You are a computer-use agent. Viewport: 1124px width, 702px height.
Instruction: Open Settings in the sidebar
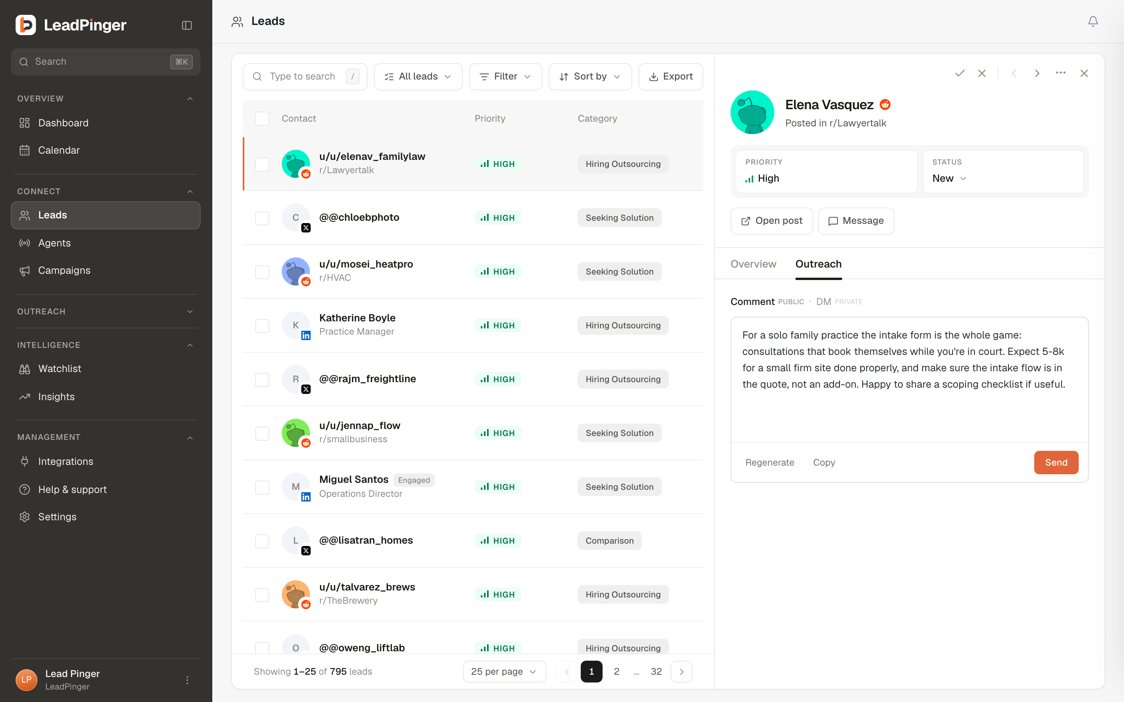[x=106, y=517]
